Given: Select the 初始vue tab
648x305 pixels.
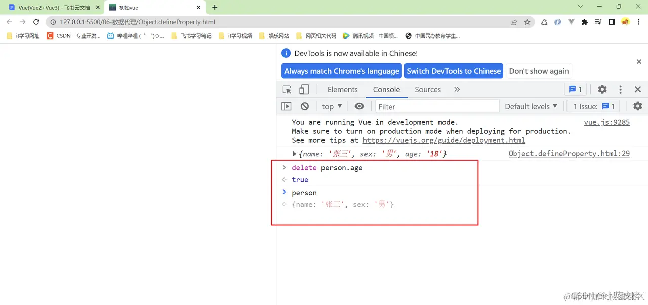Looking at the screenshot, I should (x=155, y=8).
